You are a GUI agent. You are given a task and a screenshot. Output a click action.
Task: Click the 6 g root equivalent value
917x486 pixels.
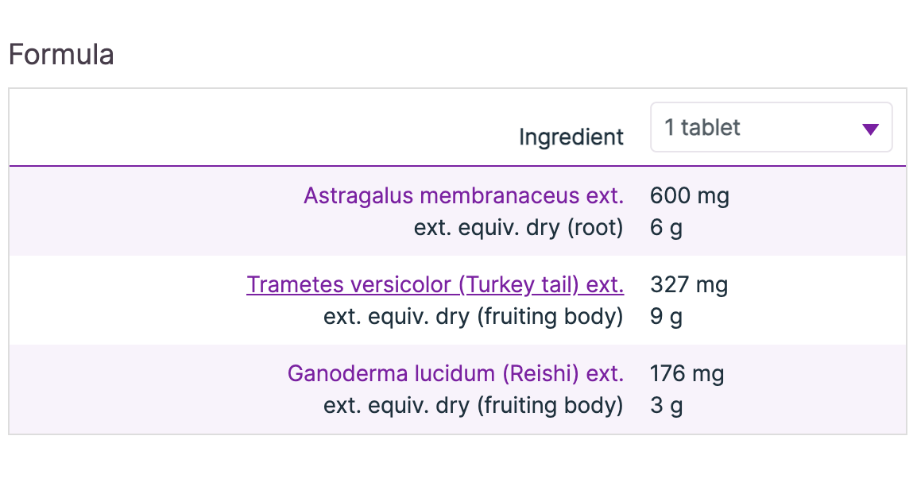click(x=666, y=228)
